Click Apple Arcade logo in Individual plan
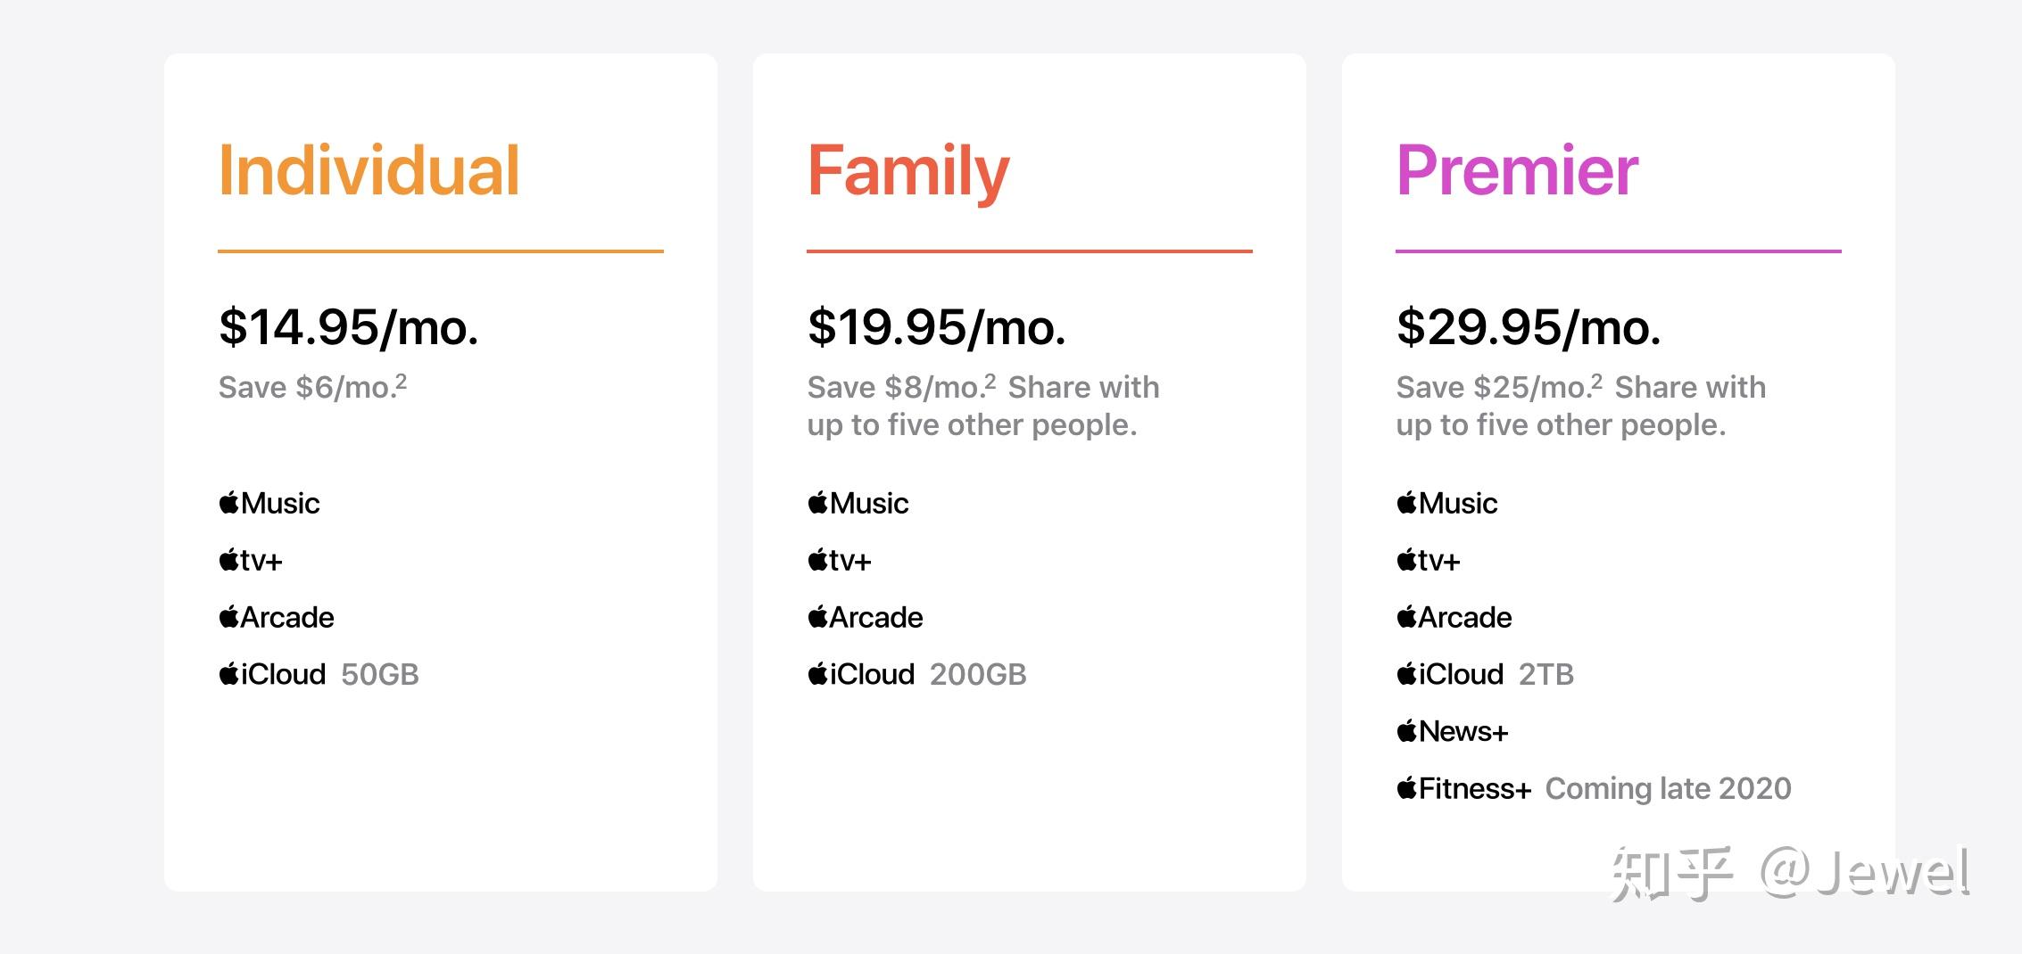Screen dimensions: 2022x954 point(277,617)
